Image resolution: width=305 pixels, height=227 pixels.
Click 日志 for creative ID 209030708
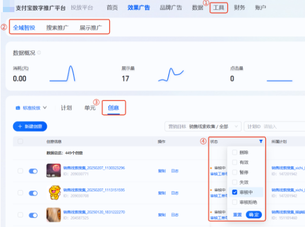click(175, 193)
